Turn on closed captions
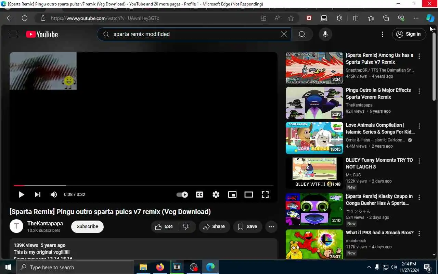Viewport: 438px width, 274px height. pyautogui.click(x=199, y=195)
